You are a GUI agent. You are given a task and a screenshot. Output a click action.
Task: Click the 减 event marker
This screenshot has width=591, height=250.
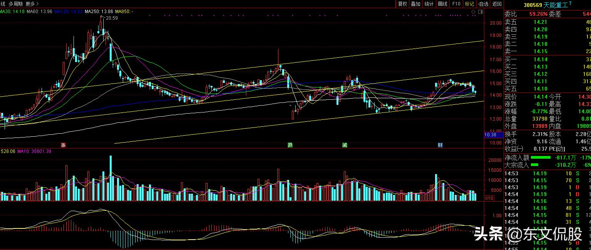(345, 145)
